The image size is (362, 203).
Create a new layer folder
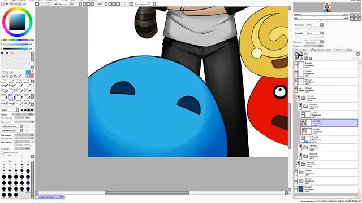click(x=306, y=54)
